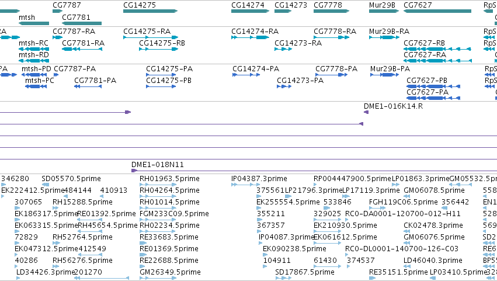Viewport: 497px width, 281px height.
Task: Select the CG14275-RA transcript label
Action: (147, 32)
